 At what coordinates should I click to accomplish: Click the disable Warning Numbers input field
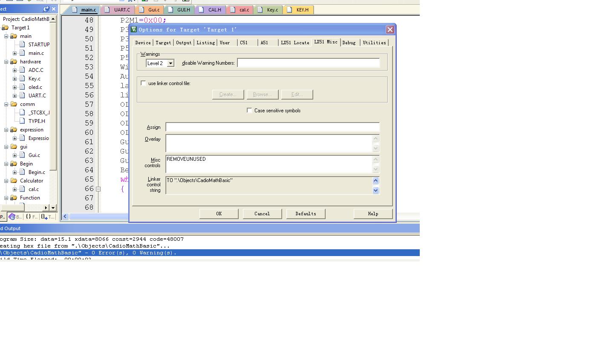point(308,63)
